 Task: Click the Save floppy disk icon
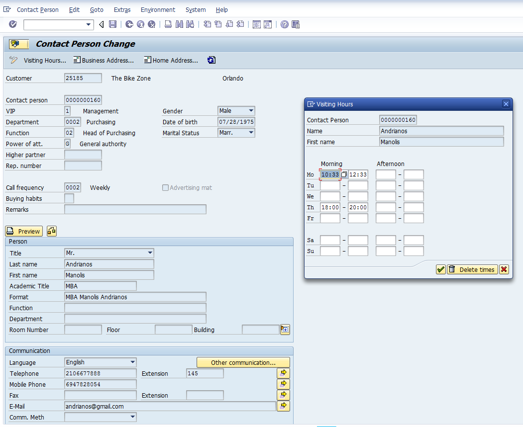(x=113, y=24)
